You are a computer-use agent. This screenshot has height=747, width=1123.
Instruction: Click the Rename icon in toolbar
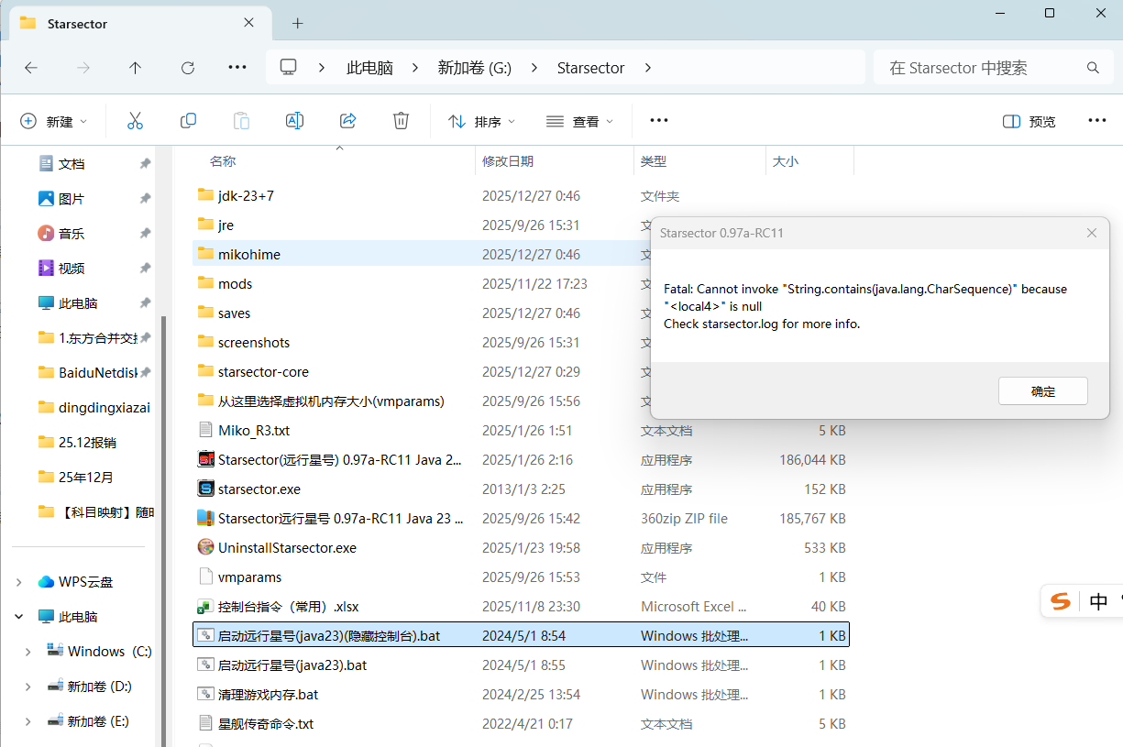click(x=294, y=121)
